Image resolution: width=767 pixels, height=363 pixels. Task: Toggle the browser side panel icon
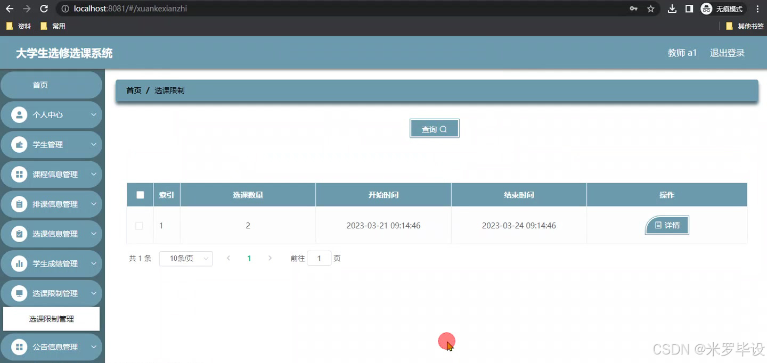(x=689, y=9)
